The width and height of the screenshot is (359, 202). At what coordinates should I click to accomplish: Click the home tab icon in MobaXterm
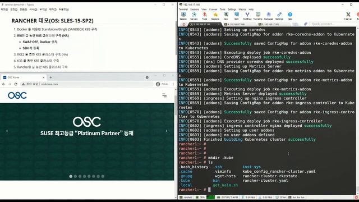point(184,24)
